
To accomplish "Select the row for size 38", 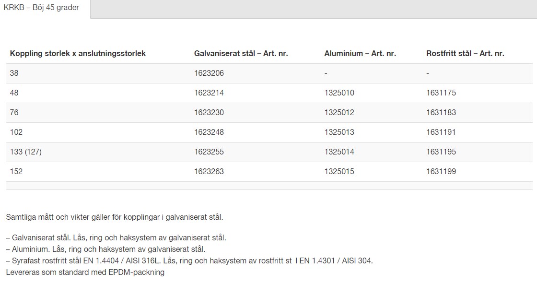I will tap(13, 73).
